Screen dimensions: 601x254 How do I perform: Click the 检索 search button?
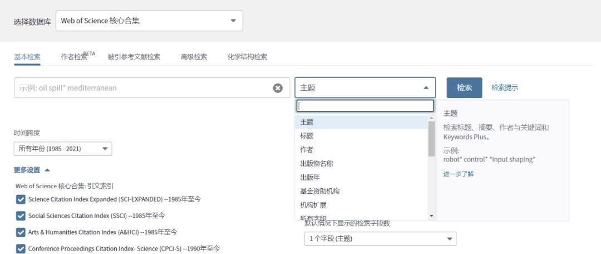[x=464, y=87]
